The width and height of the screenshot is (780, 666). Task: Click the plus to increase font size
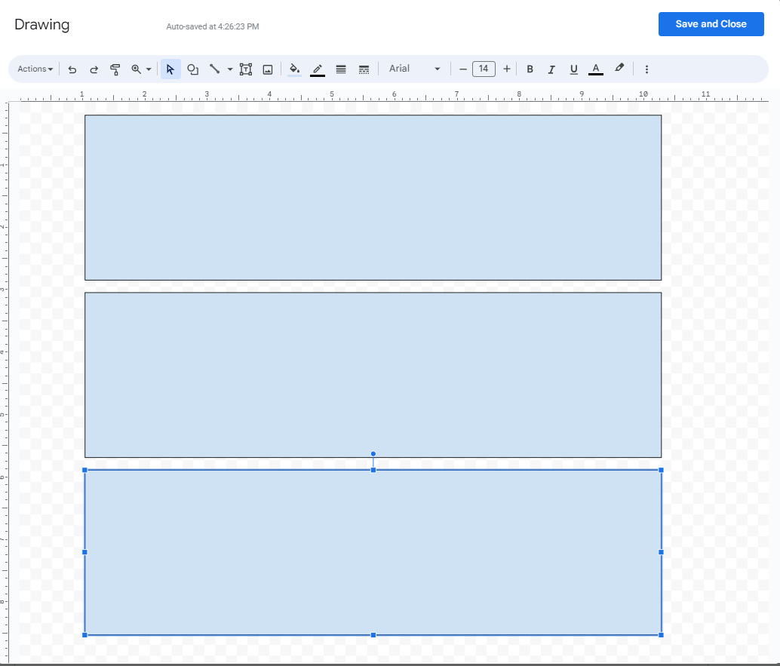506,69
